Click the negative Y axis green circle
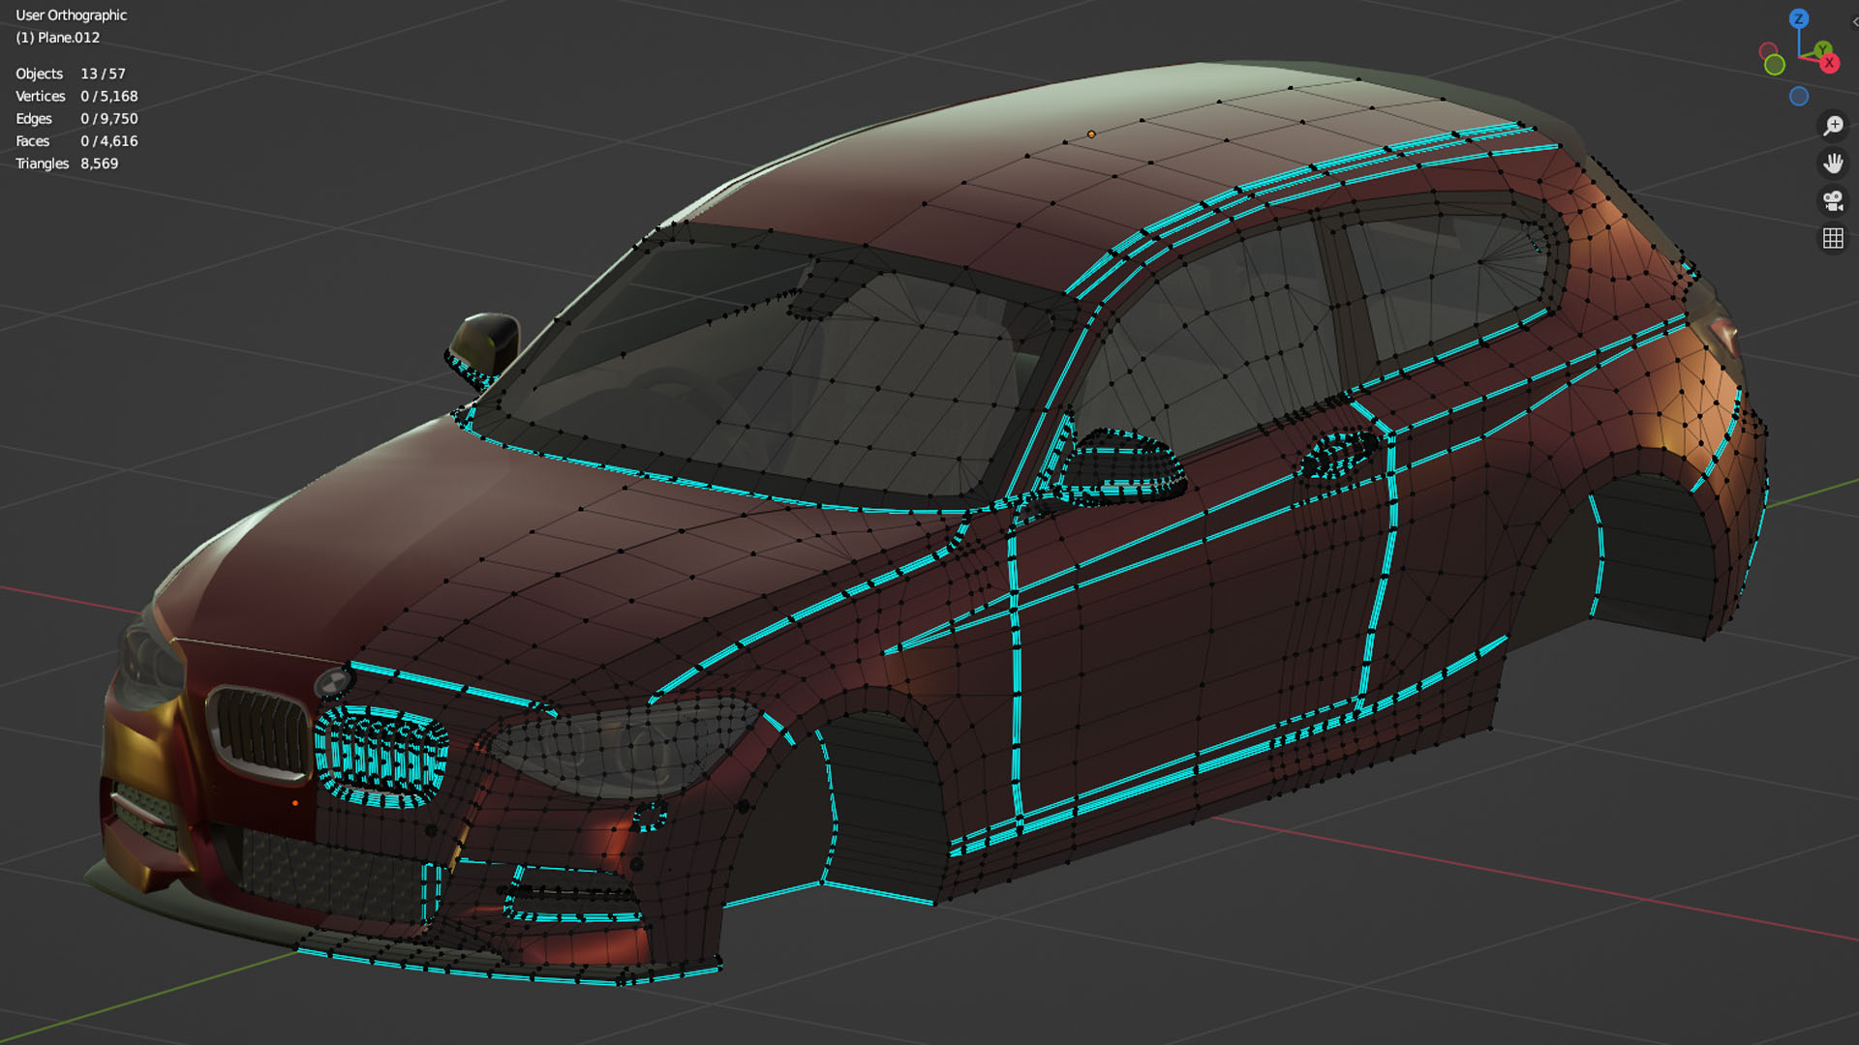 point(1774,65)
